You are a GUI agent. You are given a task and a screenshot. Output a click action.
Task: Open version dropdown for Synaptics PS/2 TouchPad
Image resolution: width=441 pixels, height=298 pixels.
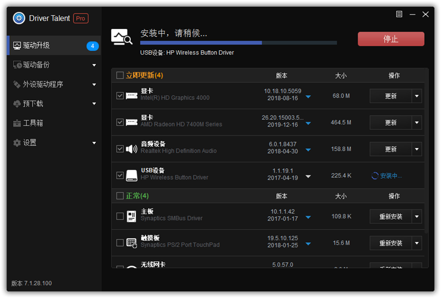pos(308,243)
